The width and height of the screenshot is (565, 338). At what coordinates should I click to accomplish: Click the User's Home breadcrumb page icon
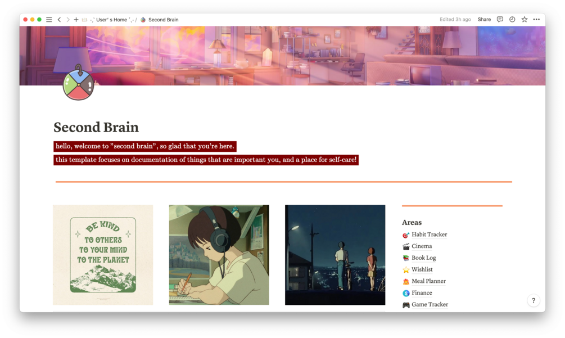pyautogui.click(x=84, y=20)
